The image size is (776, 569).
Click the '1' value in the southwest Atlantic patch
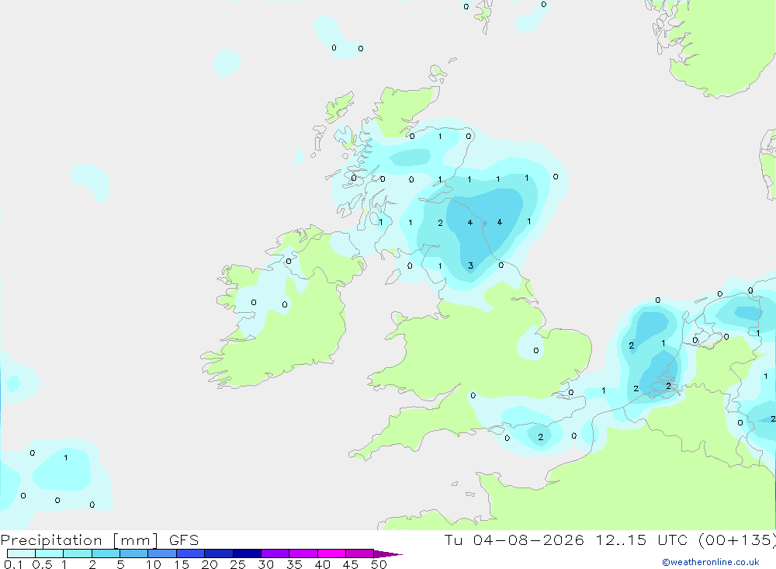point(66,457)
